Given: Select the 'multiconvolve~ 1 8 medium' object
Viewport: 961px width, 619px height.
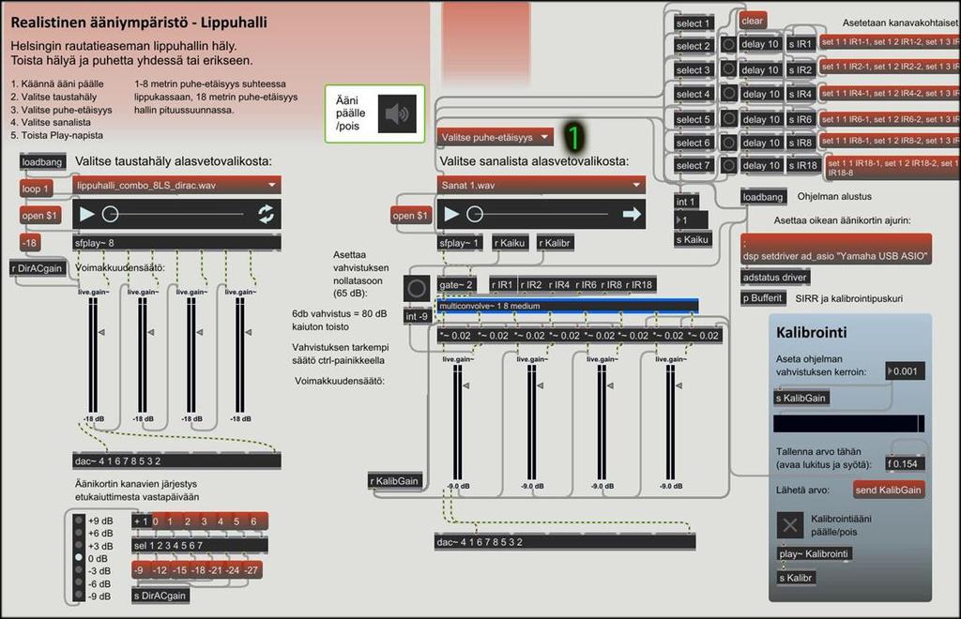Looking at the screenshot, I should pyautogui.click(x=568, y=306).
